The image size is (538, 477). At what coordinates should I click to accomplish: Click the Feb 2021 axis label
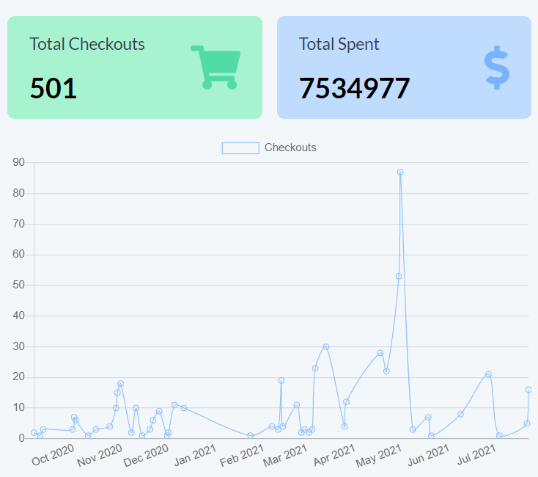(242, 455)
